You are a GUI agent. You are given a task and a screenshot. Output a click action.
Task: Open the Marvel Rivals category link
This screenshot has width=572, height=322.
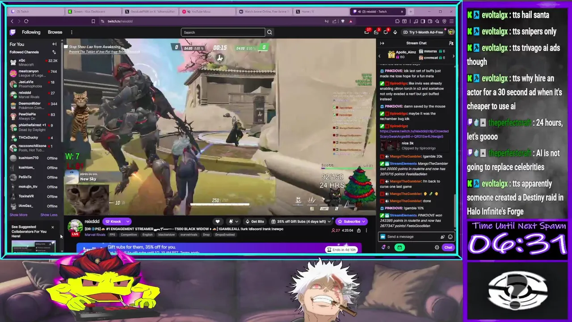tap(95, 235)
